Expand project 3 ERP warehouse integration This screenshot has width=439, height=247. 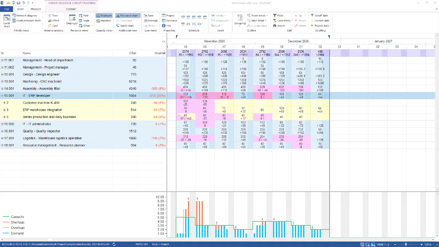tap(4, 110)
